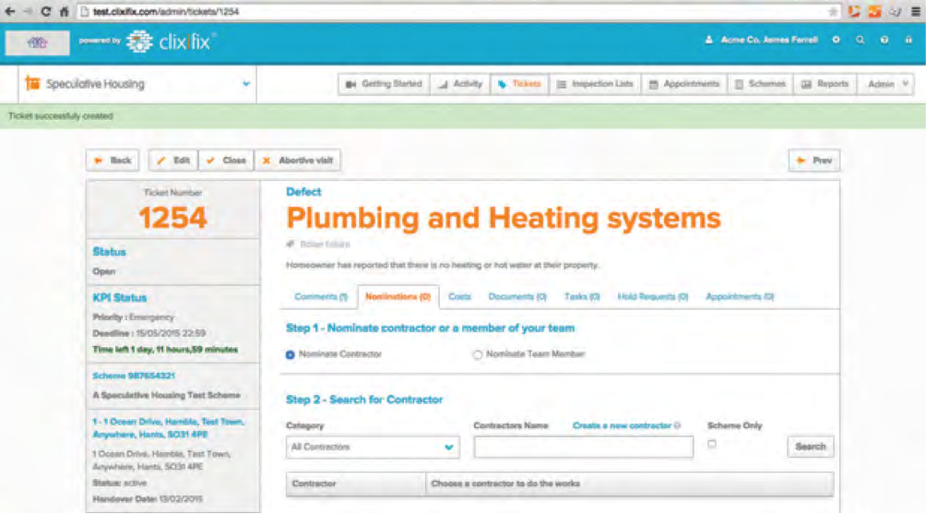
Task: Reload the page with browser refresh icon
Action: pos(46,12)
